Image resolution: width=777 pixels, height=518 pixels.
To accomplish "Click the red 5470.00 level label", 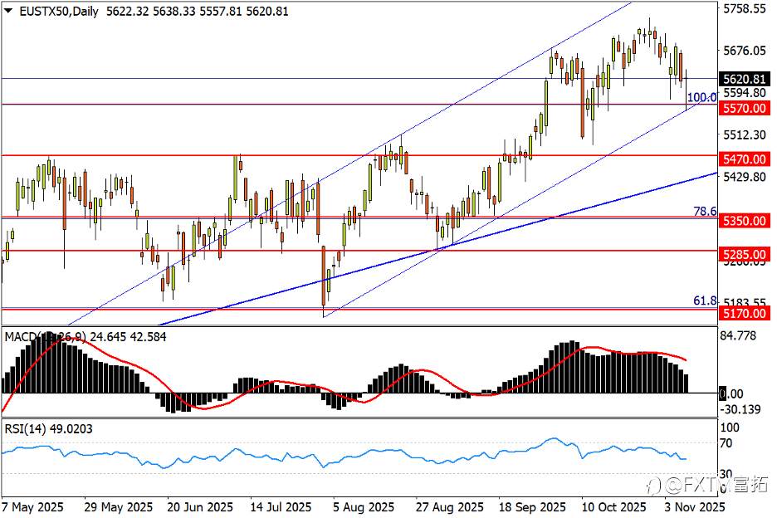I will (745, 159).
